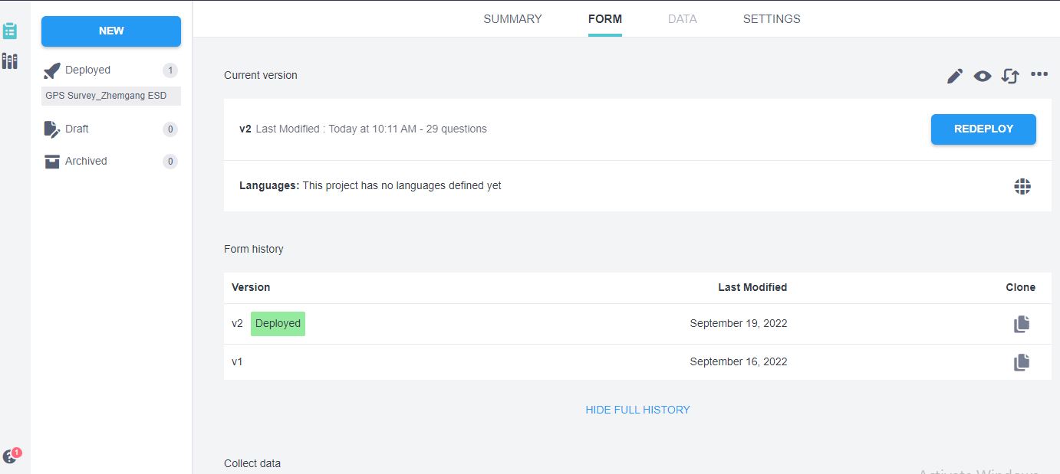Click the pencil edit form icon
The height and width of the screenshot is (474, 1060).
954,76
